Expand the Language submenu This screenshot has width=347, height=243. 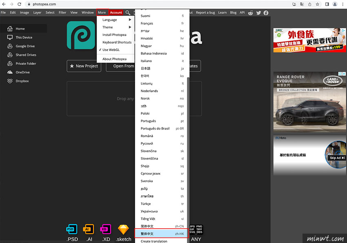(x=116, y=20)
